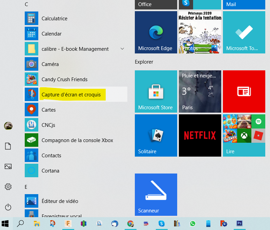
Task: Expand the calibre - E-book Management folder
Action: (122, 49)
